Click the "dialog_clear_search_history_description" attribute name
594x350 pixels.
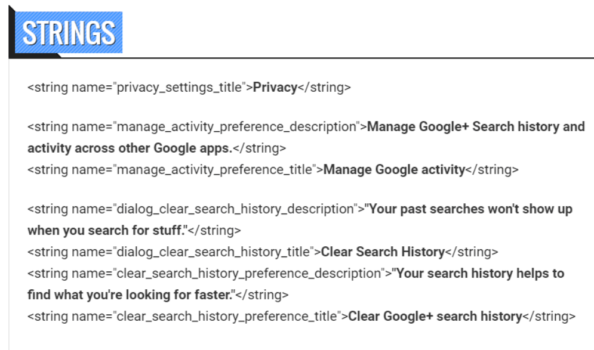pos(235,209)
